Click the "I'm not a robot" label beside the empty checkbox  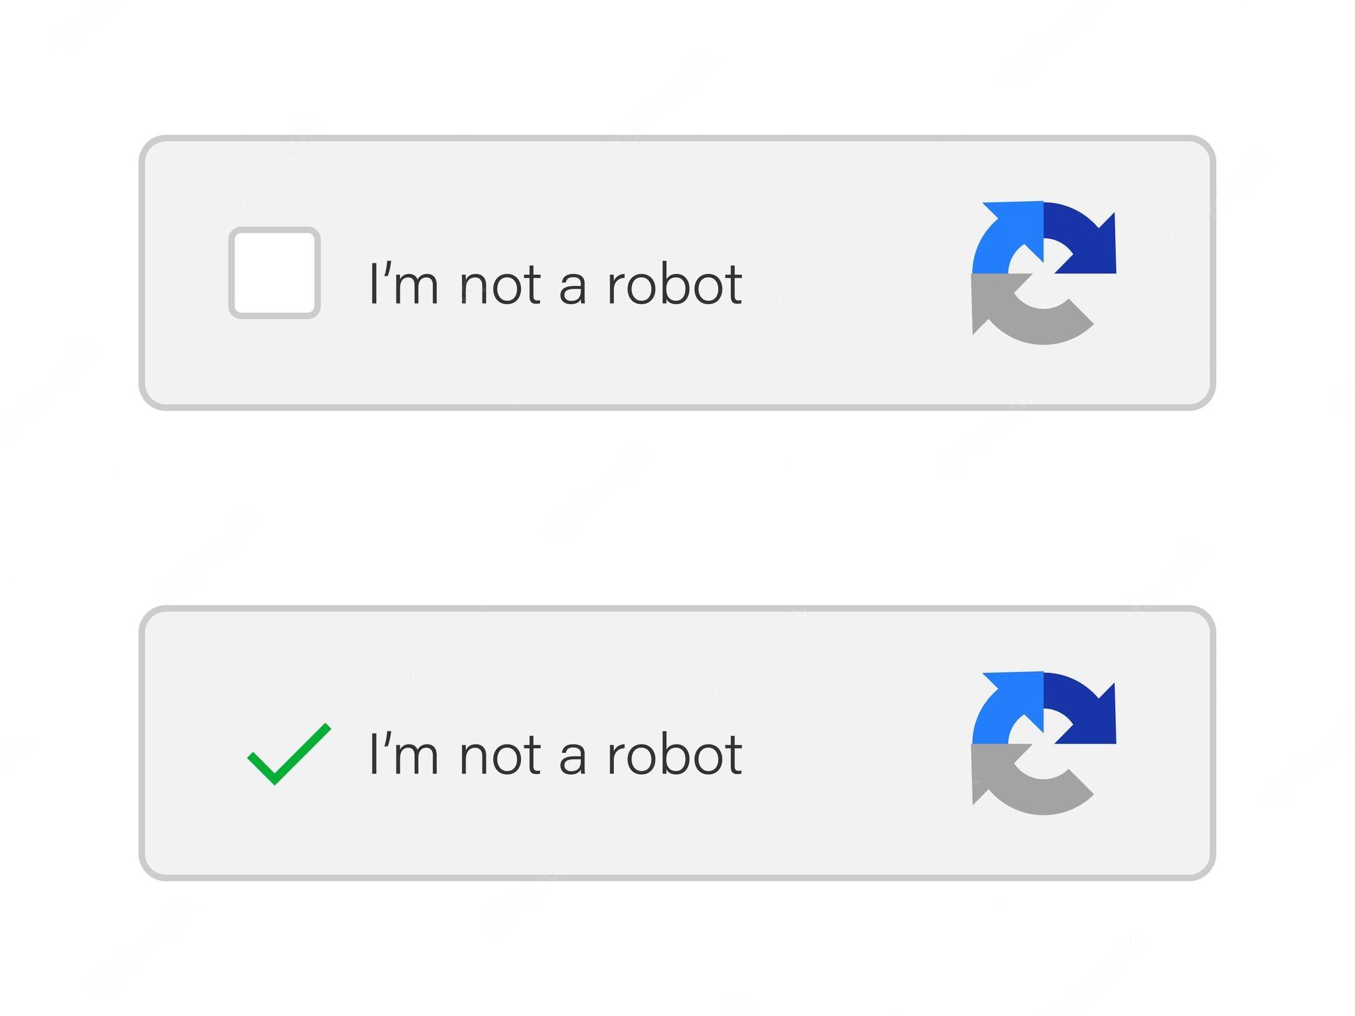[x=556, y=283]
